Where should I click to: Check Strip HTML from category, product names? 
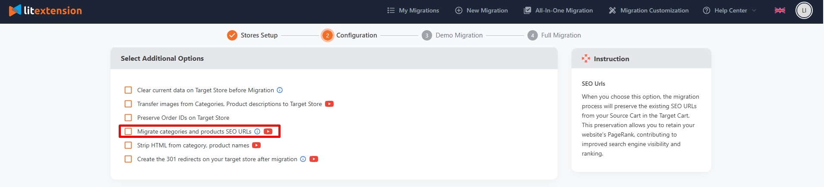tap(128, 145)
